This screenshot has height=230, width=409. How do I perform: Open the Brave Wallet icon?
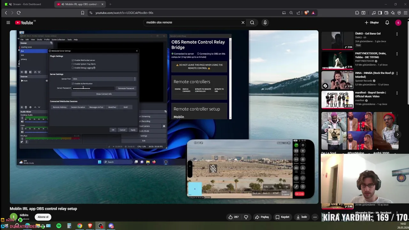tap(386, 13)
